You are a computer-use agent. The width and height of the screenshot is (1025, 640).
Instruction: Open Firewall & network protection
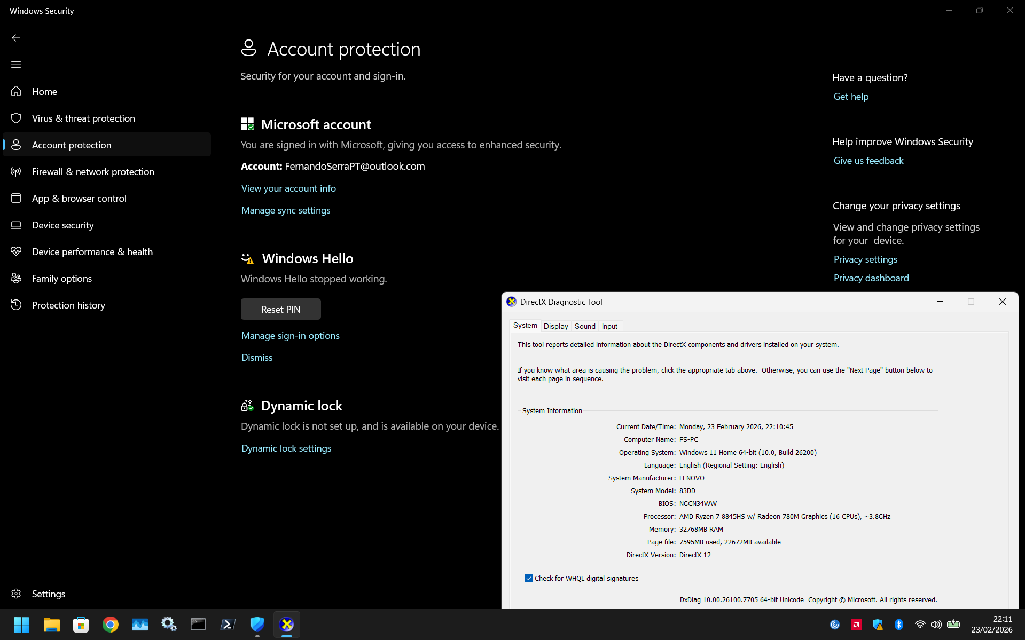point(107,171)
